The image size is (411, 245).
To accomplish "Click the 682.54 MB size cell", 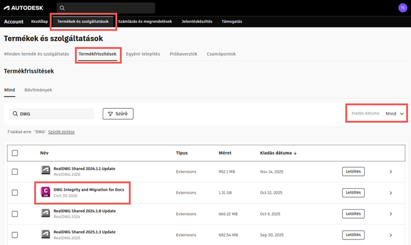I will [228, 235].
